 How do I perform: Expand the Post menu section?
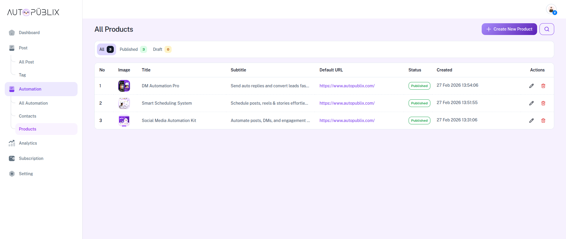tap(41, 48)
